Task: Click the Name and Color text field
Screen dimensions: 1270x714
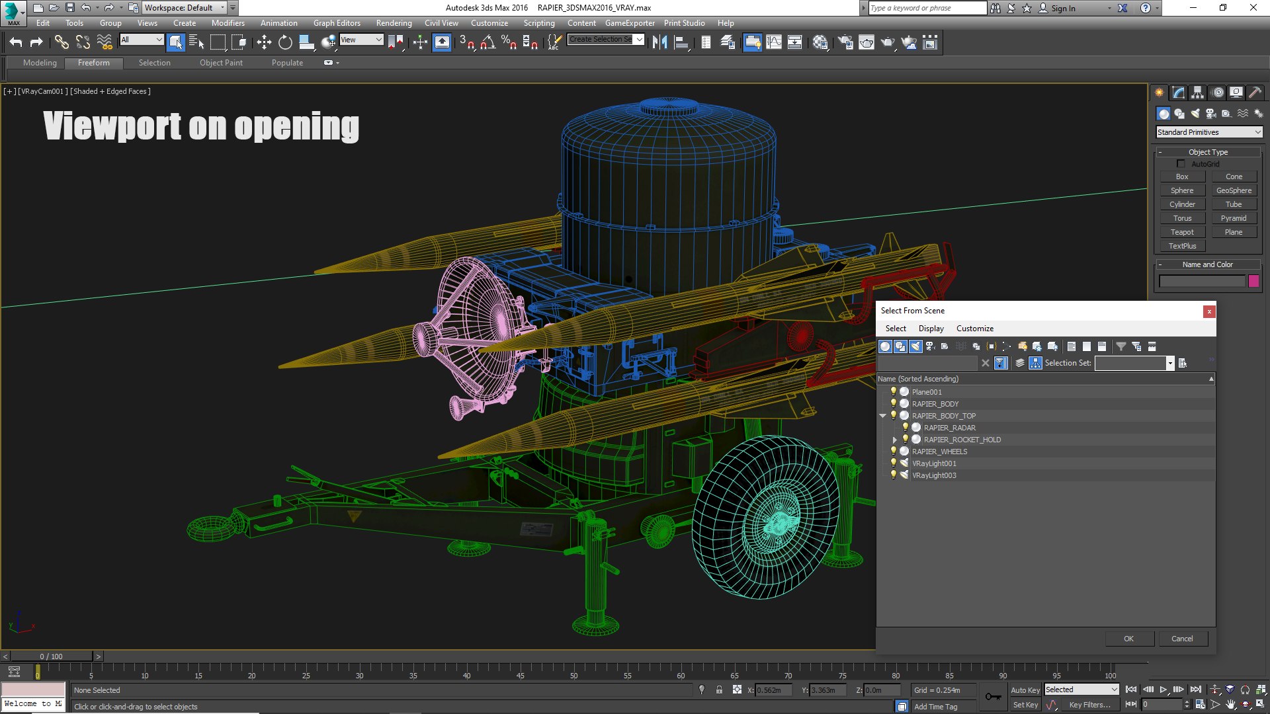Action: [1202, 281]
